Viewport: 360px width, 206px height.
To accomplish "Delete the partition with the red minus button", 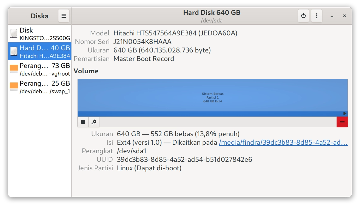I will point(342,122).
